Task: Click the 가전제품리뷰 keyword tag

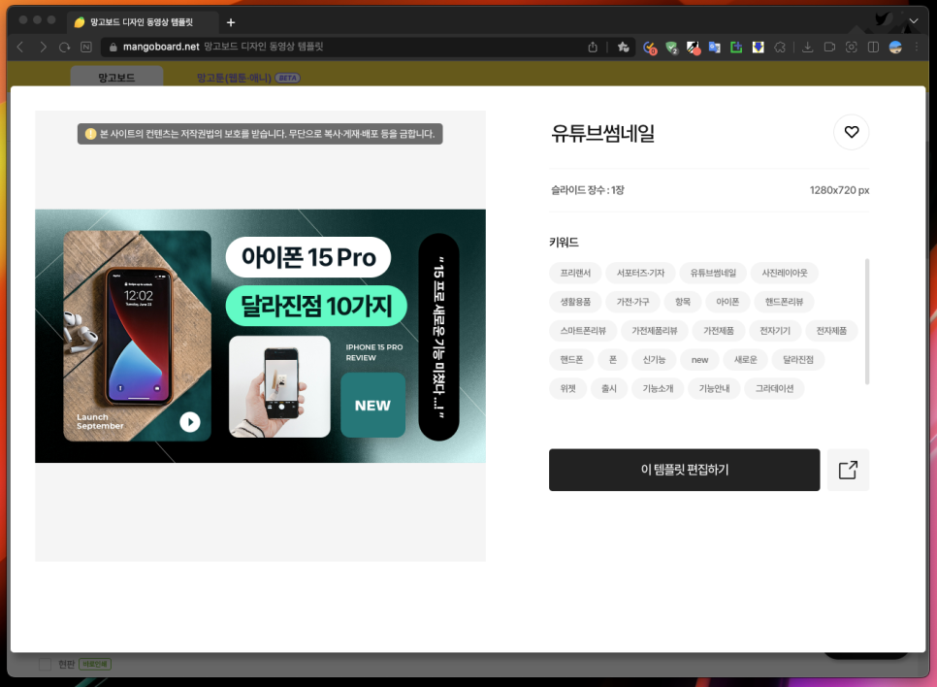Action: (x=655, y=331)
